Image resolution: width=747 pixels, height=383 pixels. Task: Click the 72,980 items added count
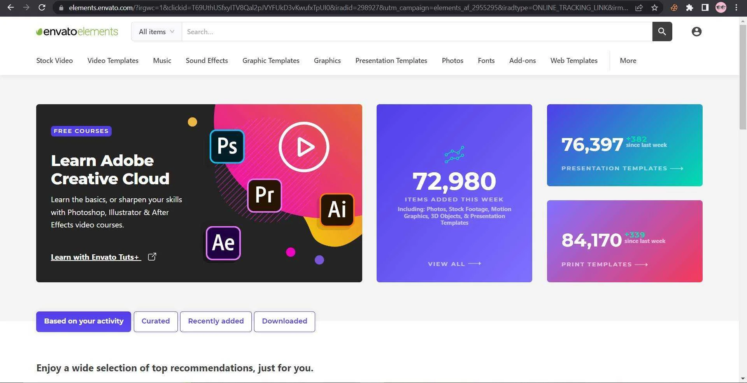tap(454, 181)
